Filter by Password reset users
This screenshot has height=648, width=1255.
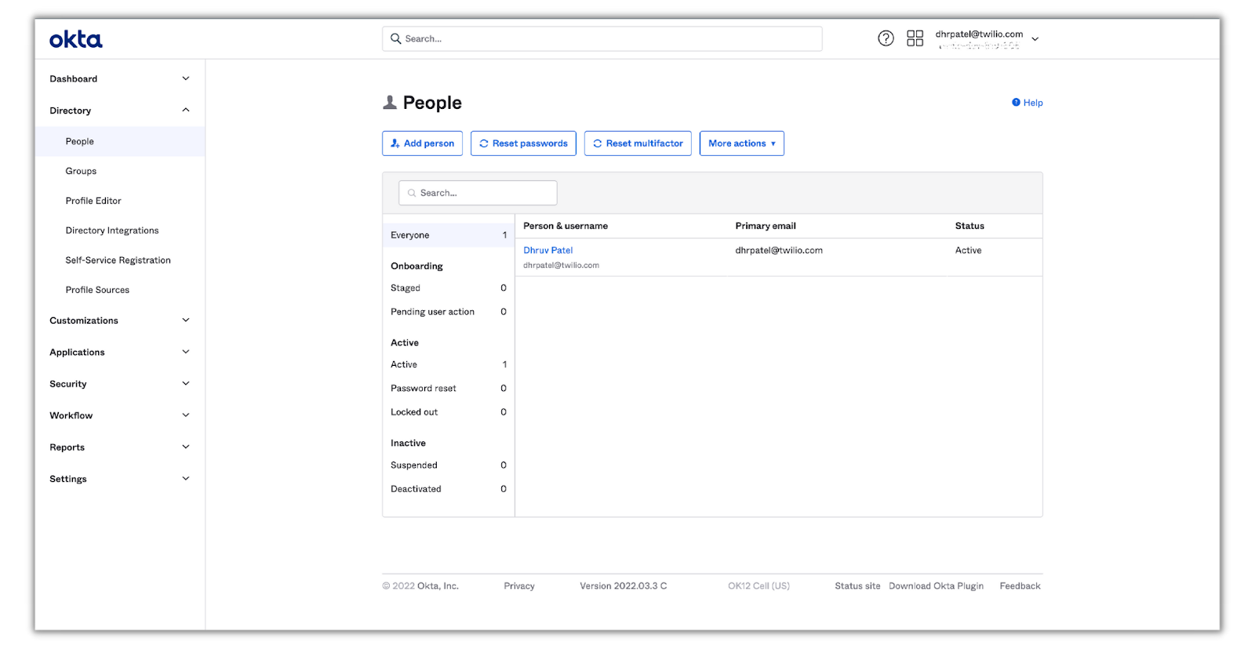point(448,389)
